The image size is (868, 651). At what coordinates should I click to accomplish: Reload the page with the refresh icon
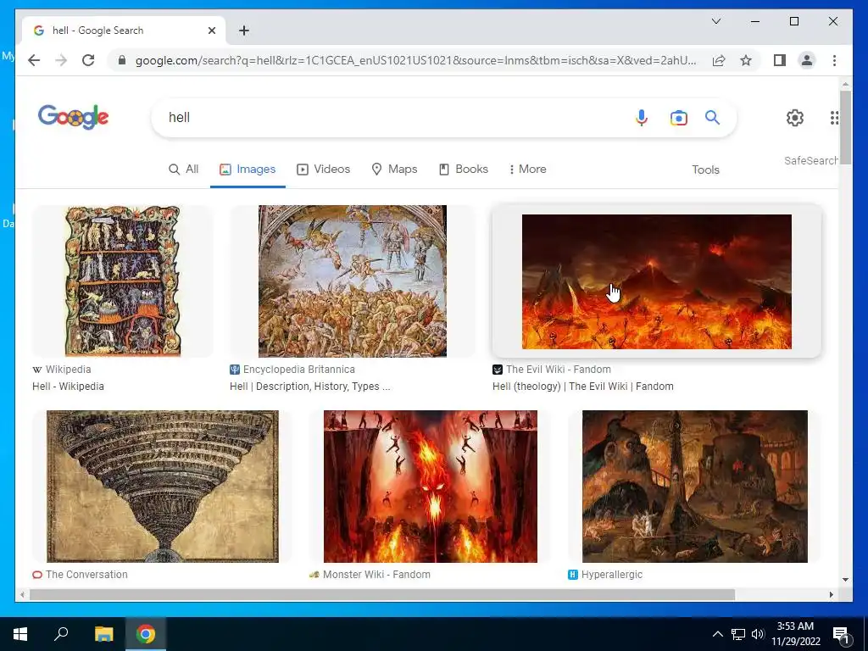coord(88,60)
